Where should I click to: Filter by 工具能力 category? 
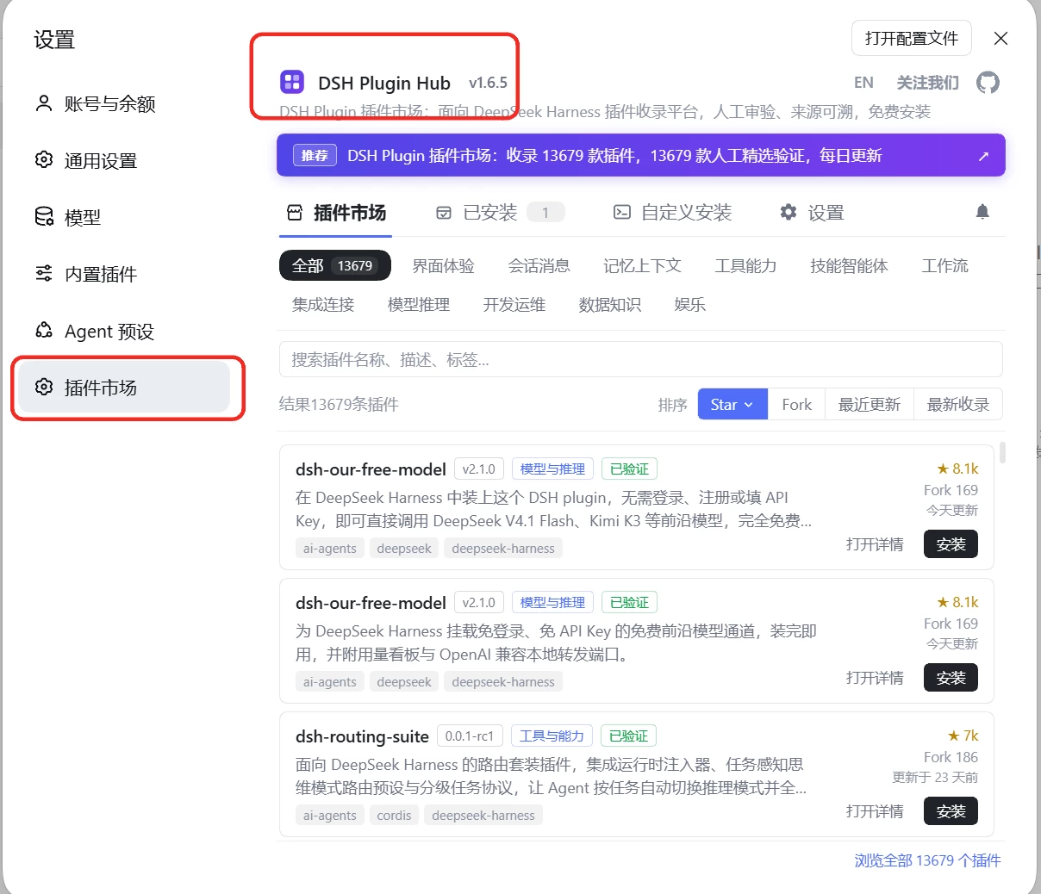tap(745, 266)
